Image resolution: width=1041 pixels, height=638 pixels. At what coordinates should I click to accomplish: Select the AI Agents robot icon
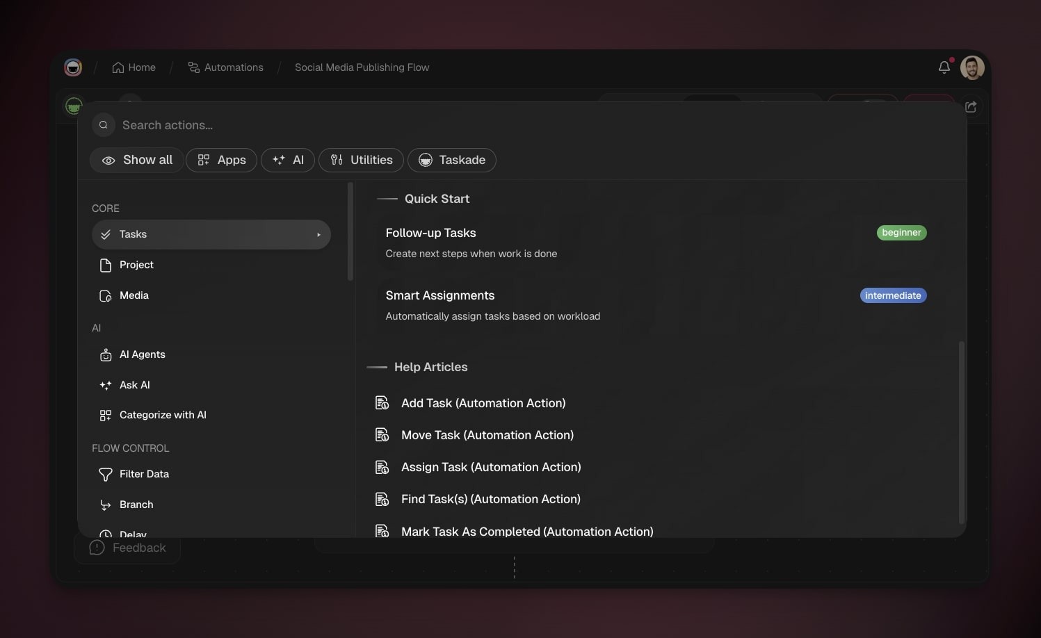point(106,355)
